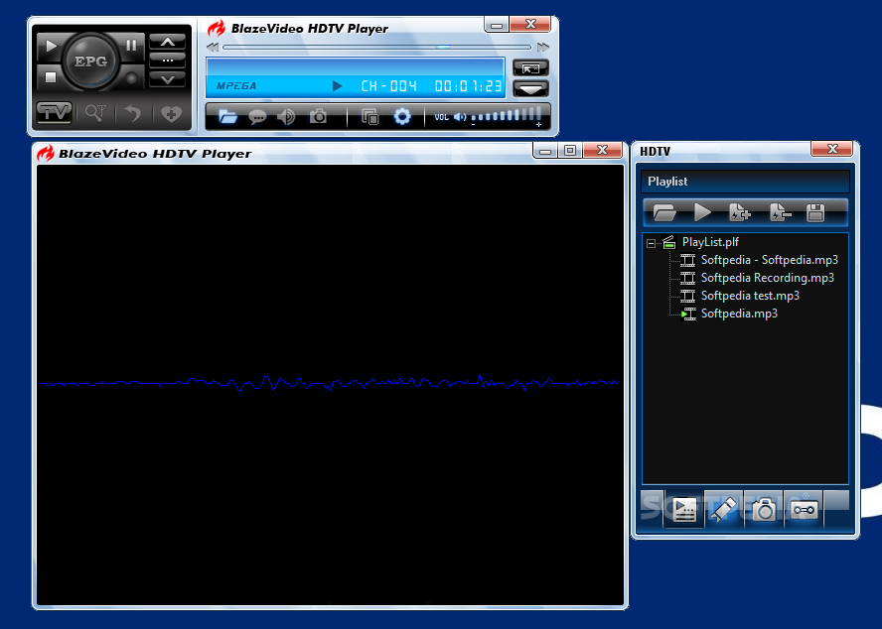The height and width of the screenshot is (629, 882).
Task: Remove file from playlist with the minus icon
Action: tap(780, 212)
